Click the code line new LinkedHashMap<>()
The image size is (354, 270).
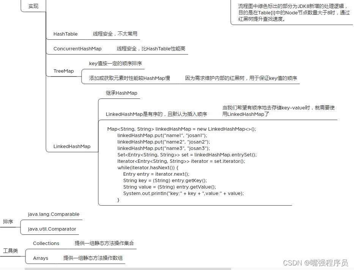click(x=182, y=129)
